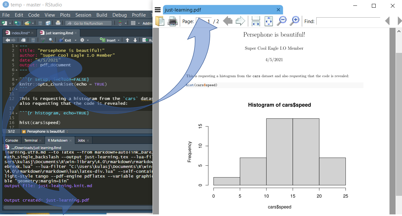Print the PDF document
This screenshot has height=216, width=402.
point(172,21)
